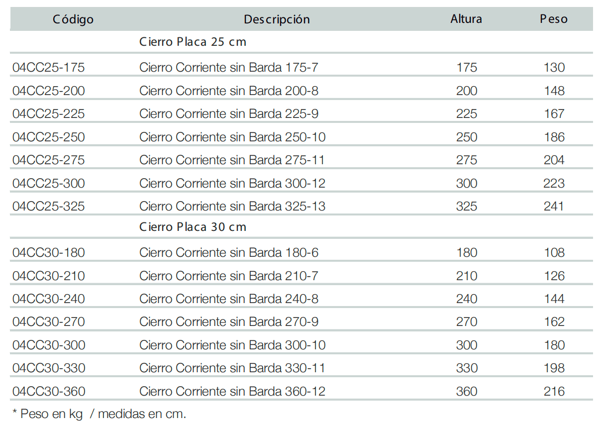Click the footnote about Peso en kg

point(99,414)
